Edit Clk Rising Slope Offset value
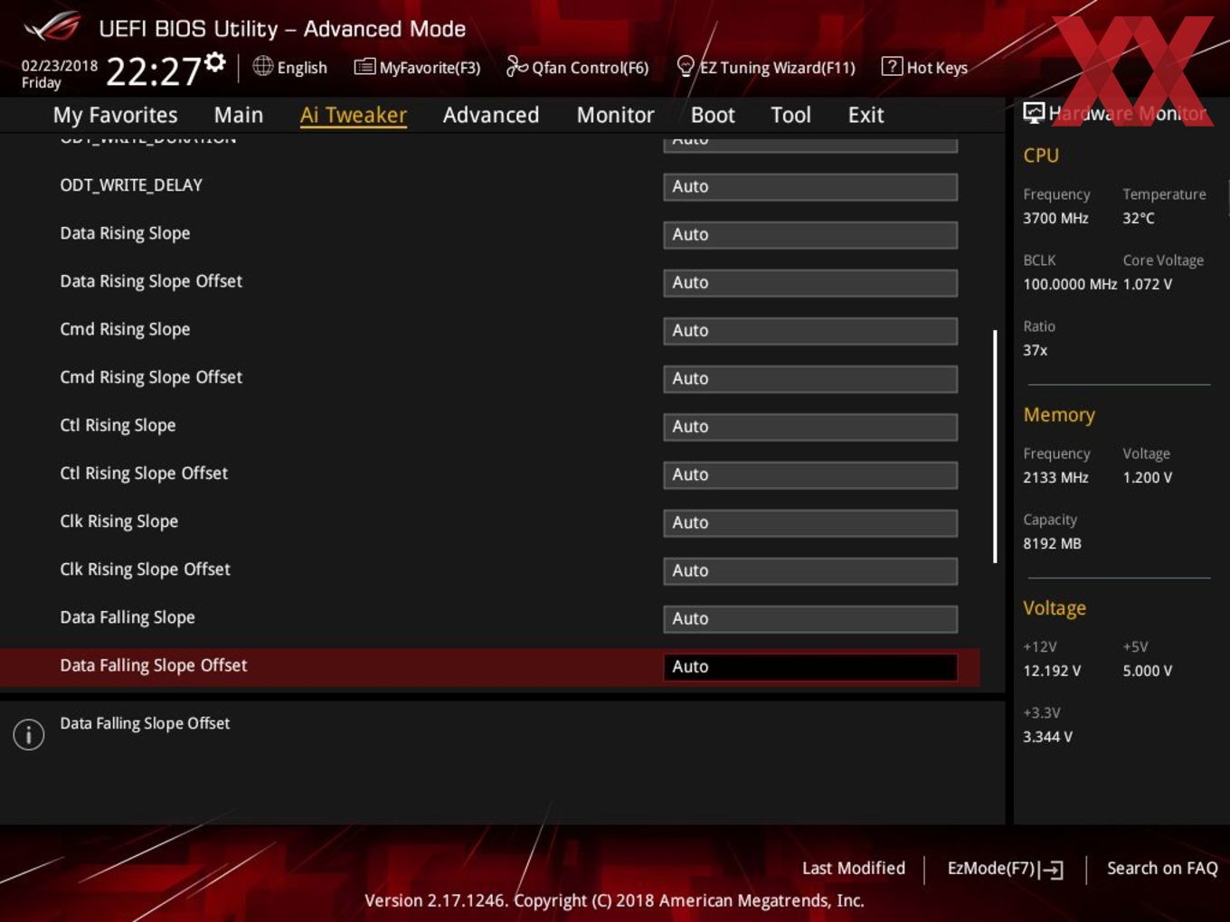This screenshot has height=922, width=1230. click(x=810, y=570)
